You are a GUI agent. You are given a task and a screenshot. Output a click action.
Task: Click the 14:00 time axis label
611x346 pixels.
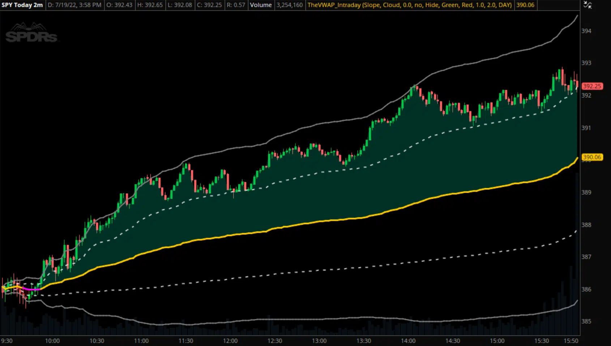[408, 341]
